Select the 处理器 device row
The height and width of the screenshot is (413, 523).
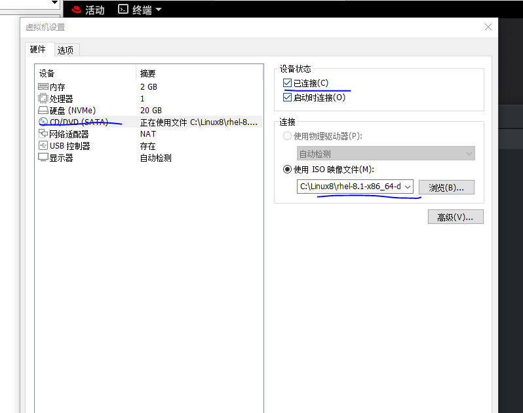point(149,99)
